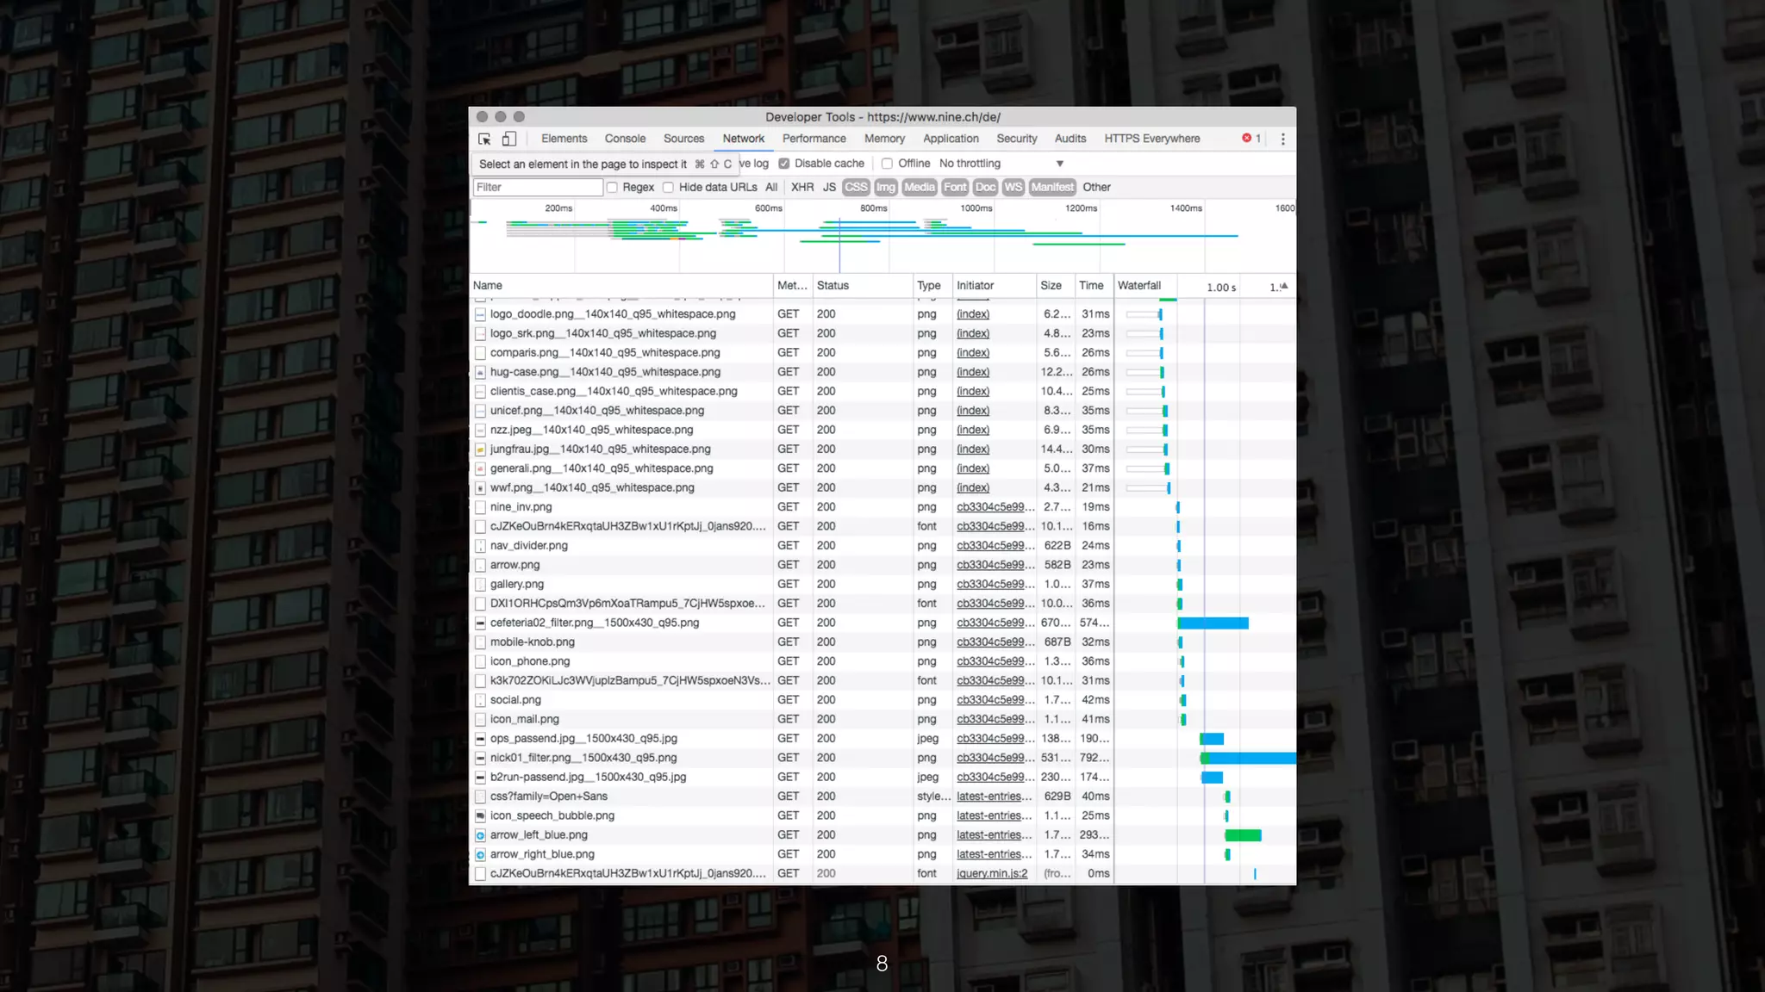Screen dimensions: 1765x992
Task: Click into the Filter text field
Action: (x=537, y=188)
